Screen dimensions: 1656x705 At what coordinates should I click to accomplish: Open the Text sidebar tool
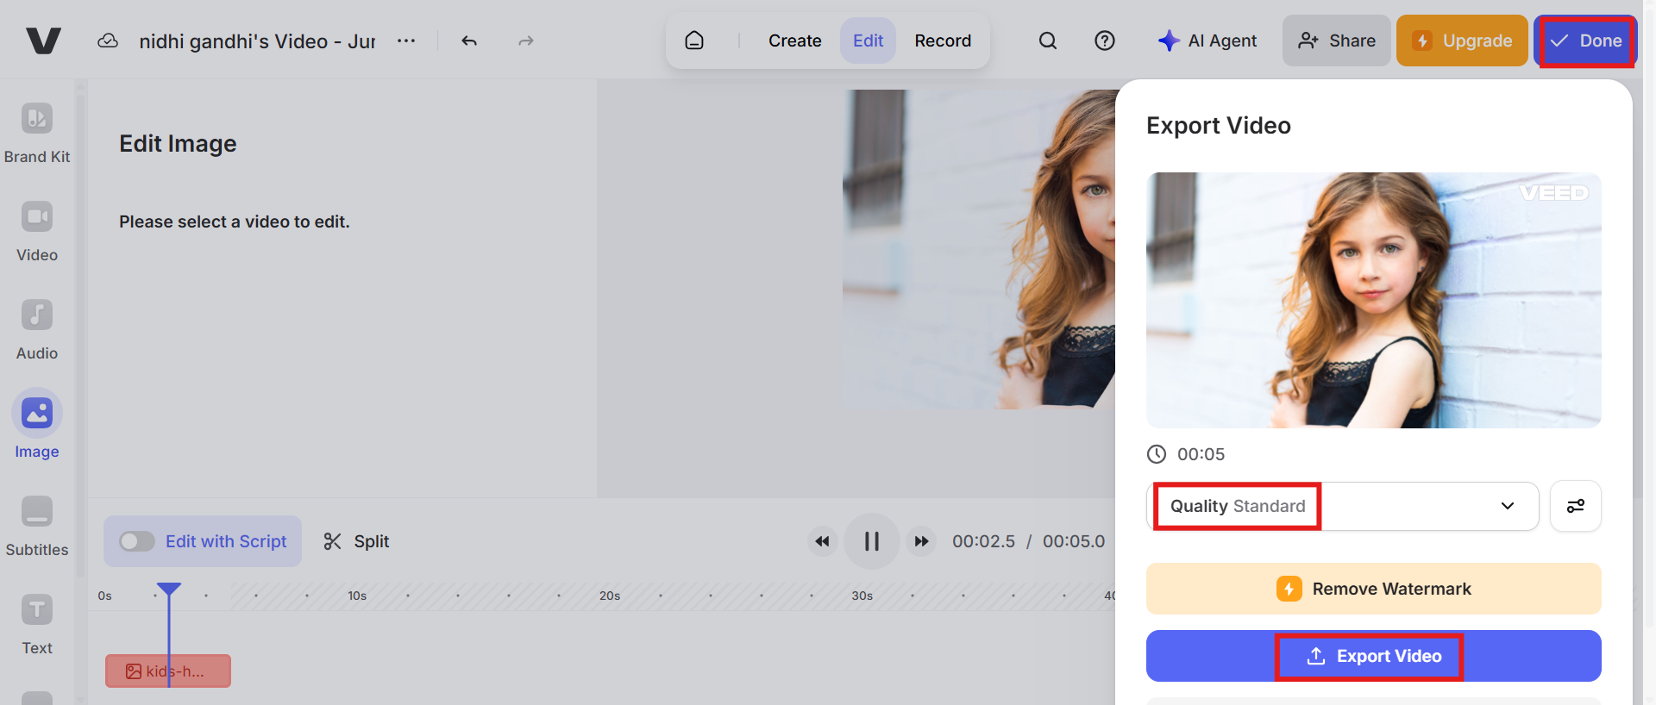click(x=37, y=609)
